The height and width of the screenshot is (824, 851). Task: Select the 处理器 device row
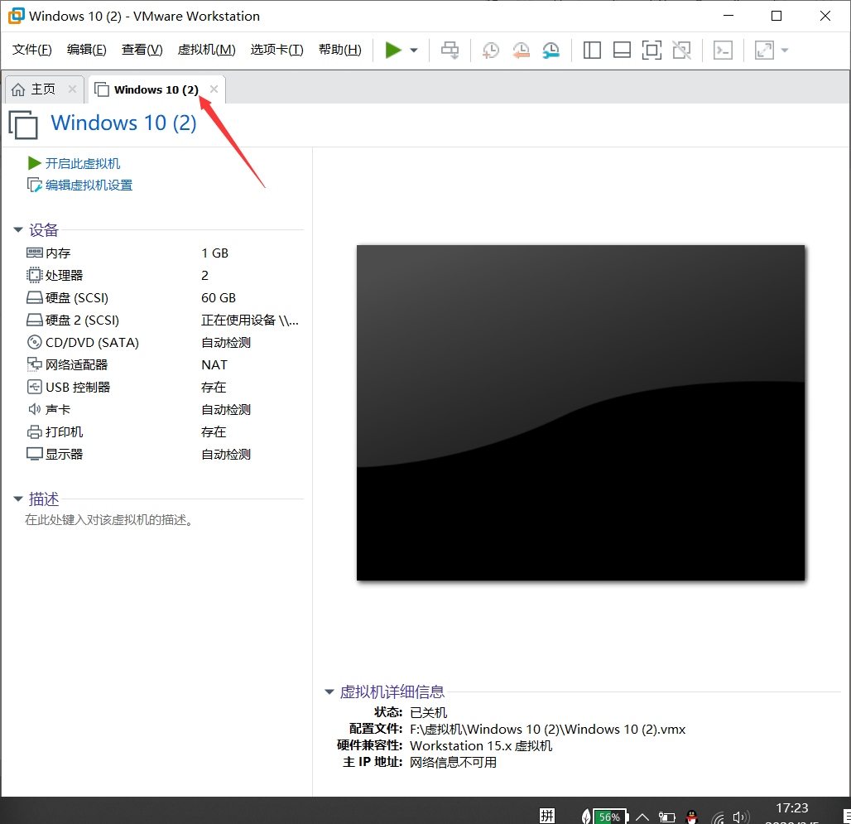[163, 275]
